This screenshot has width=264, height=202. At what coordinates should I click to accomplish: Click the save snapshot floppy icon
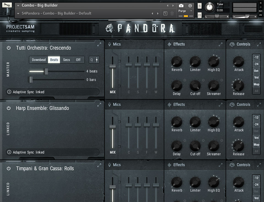165,13
